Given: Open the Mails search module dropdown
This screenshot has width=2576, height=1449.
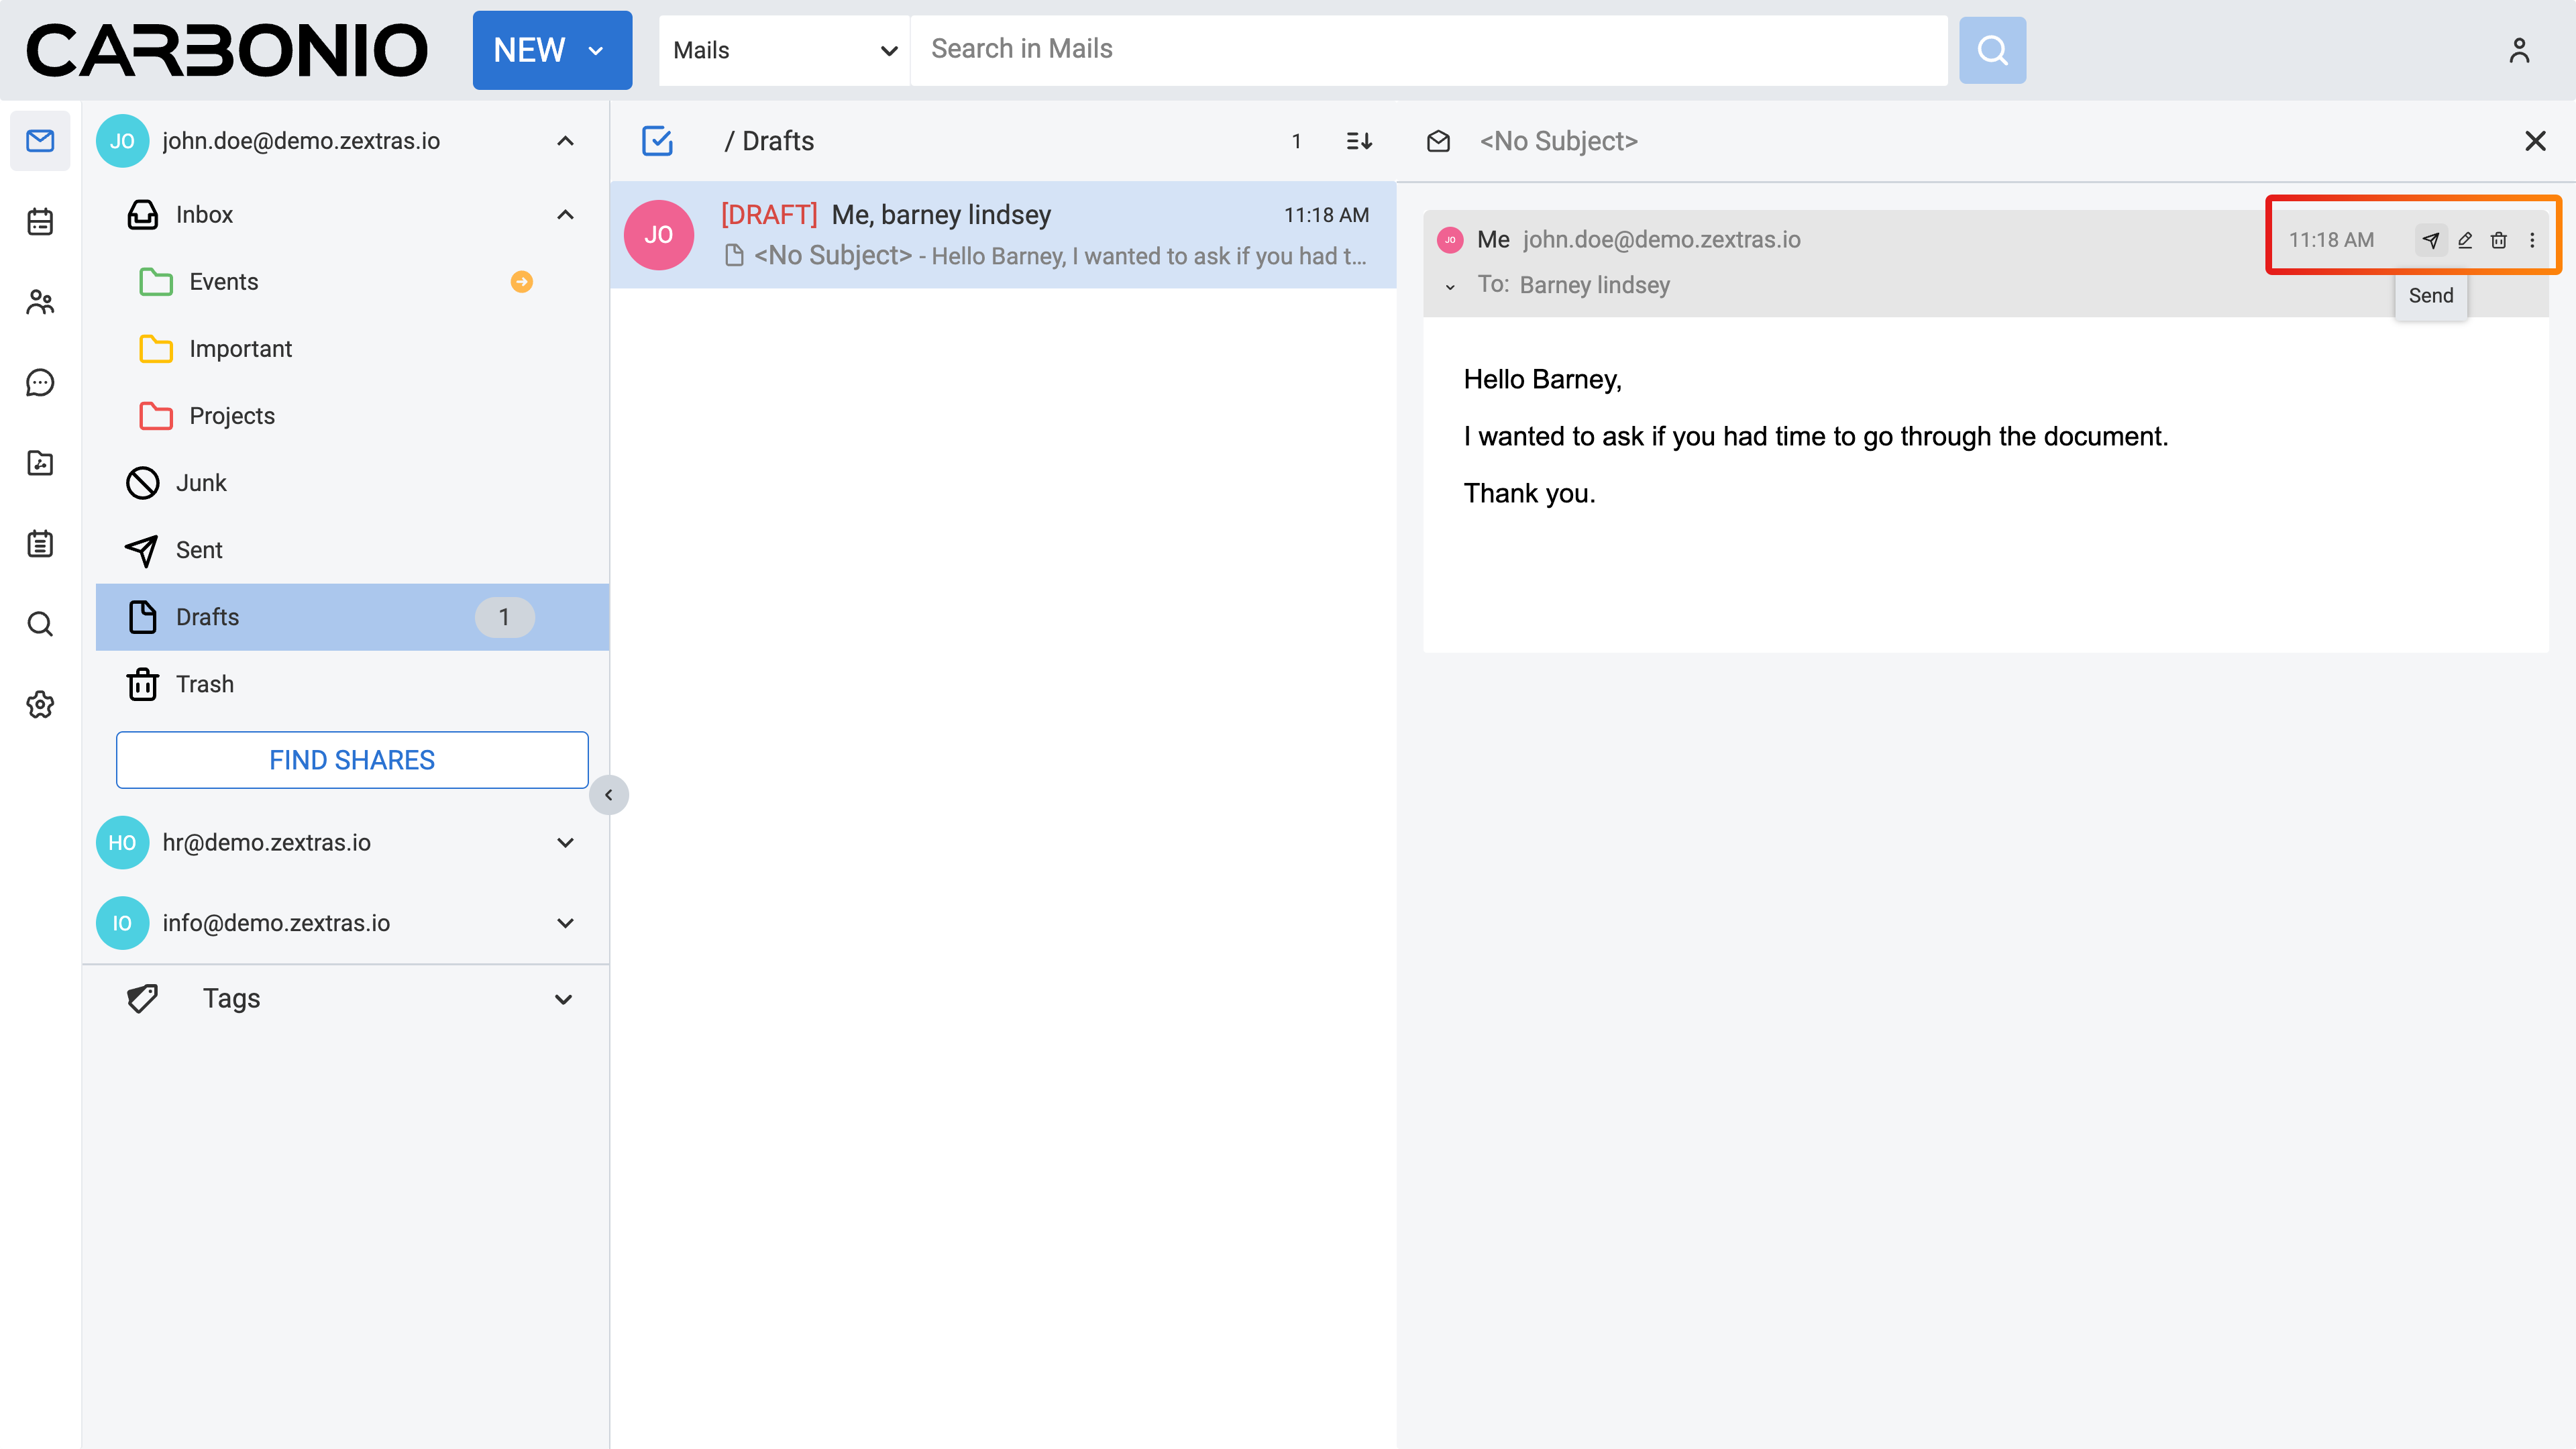Looking at the screenshot, I should (784, 50).
